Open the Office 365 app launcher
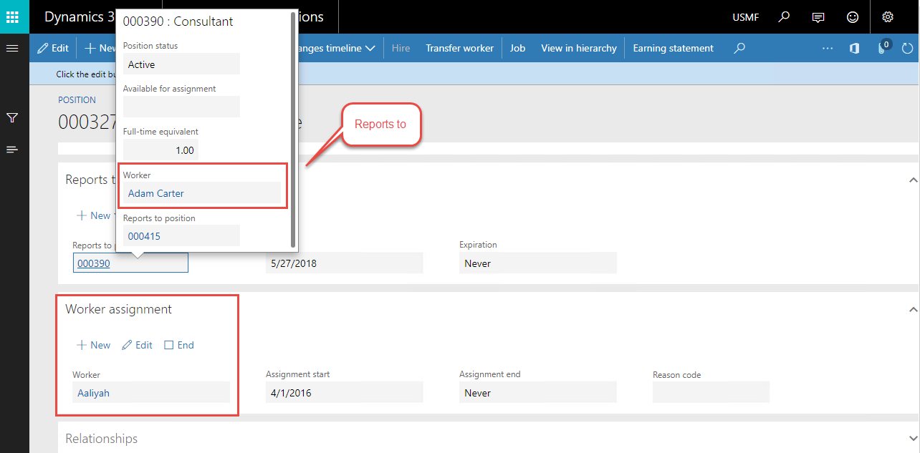The image size is (920, 453). click(x=14, y=16)
